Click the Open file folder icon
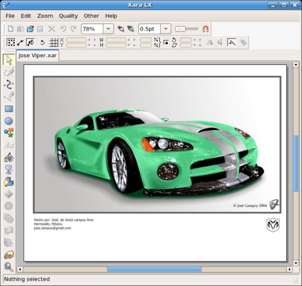This screenshot has height=286, width=302. (30, 29)
